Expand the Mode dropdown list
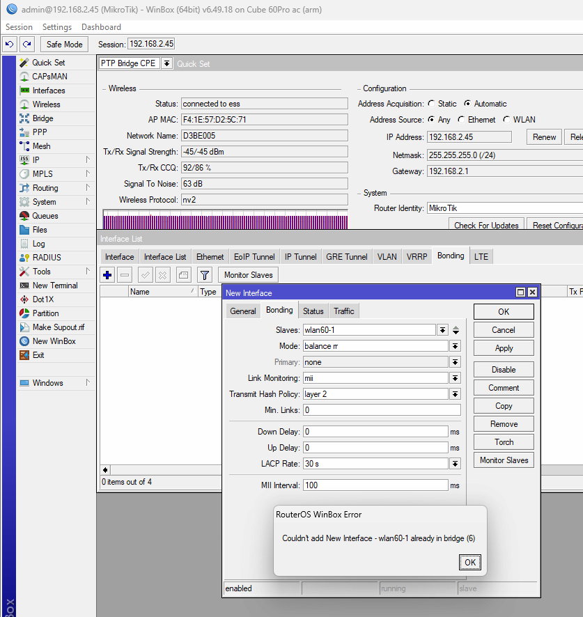Screen dimensions: 583x617 pos(455,346)
